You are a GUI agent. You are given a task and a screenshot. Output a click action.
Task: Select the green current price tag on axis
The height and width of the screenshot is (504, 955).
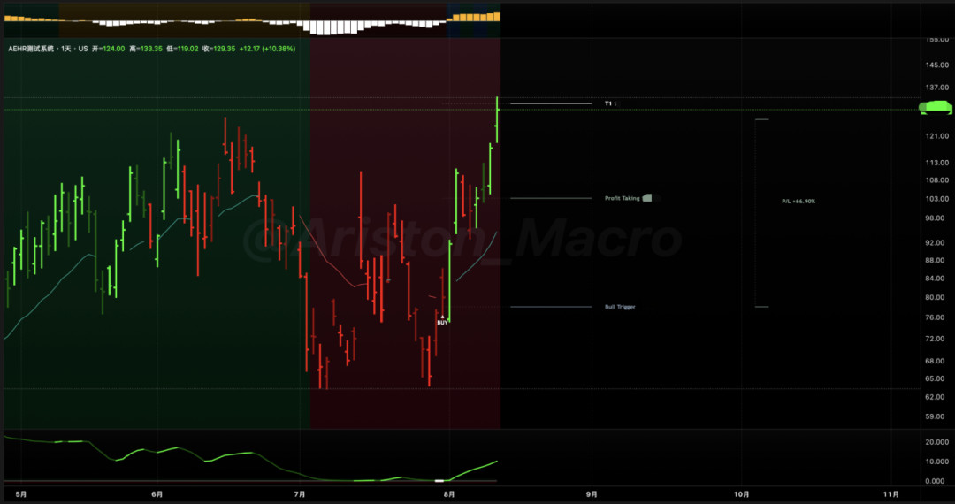tap(936, 108)
